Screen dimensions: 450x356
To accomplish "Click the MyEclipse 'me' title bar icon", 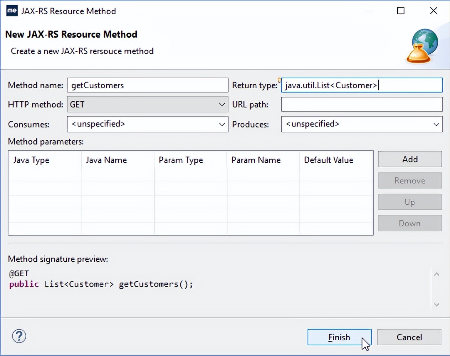I will click(x=12, y=11).
